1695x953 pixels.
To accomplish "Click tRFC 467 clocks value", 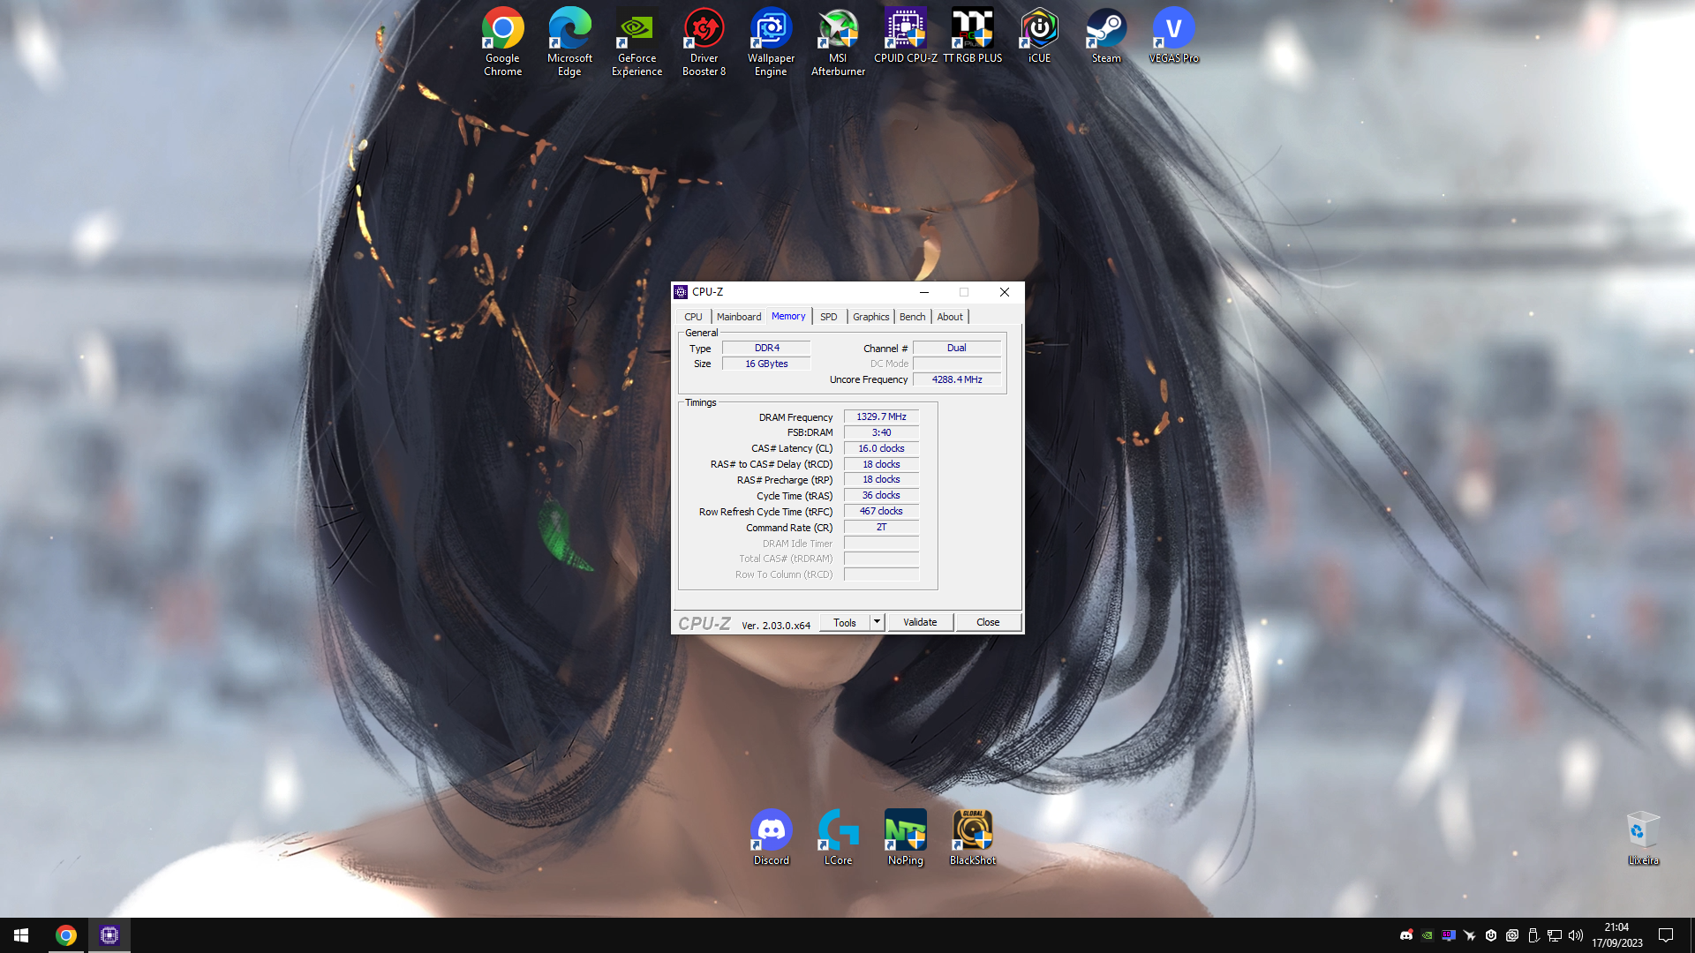I will (881, 511).
